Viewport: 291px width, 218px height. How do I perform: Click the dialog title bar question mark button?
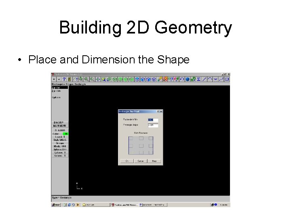pyautogui.click(x=158, y=111)
